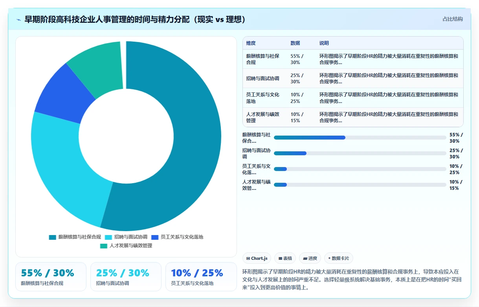Viewport: 479px width, 307px height.
Task: Click the 薪酬核算与社保合规 progress bar
Action: 360,138
